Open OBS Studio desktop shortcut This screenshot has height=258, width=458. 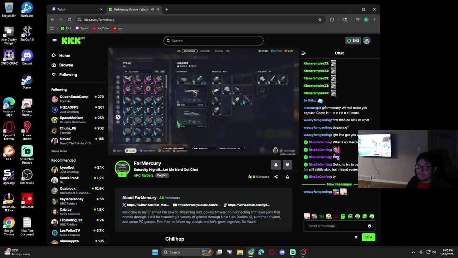[x=27, y=177]
